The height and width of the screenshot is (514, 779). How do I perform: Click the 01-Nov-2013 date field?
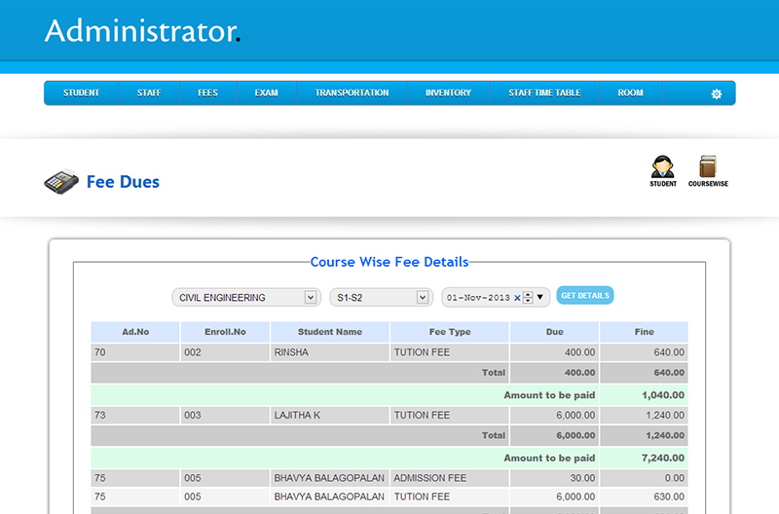point(478,298)
